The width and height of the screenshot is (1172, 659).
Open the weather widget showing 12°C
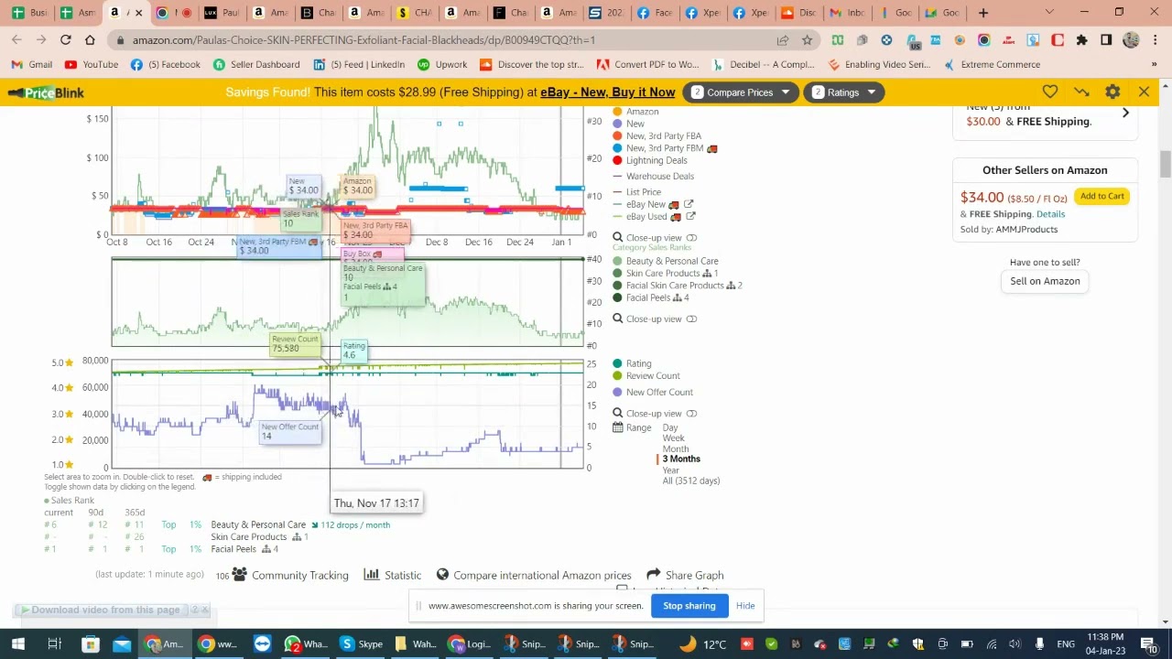click(x=702, y=644)
